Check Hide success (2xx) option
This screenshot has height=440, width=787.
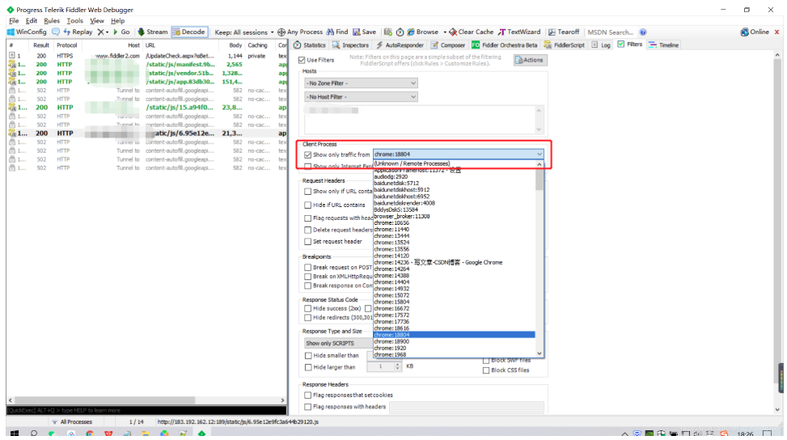click(x=307, y=308)
